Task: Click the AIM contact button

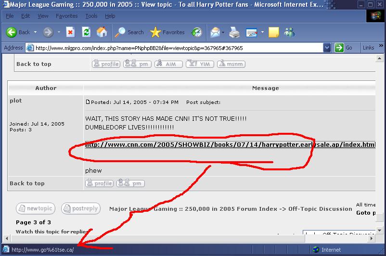Action: [x=168, y=64]
